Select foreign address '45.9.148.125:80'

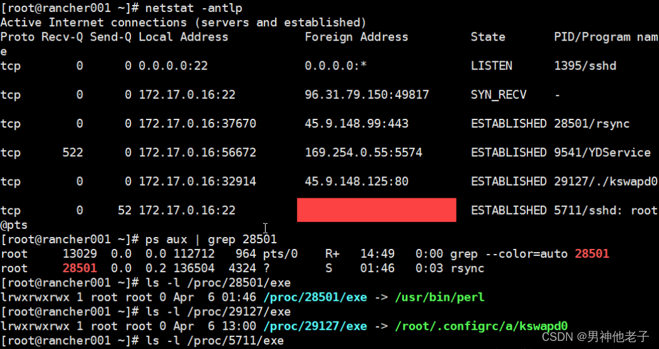click(356, 181)
